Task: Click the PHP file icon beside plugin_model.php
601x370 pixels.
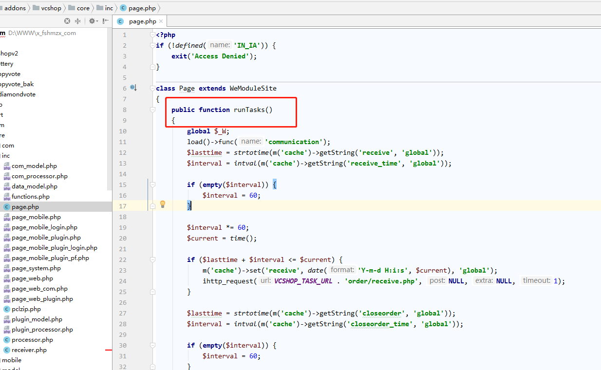Action: coord(7,319)
